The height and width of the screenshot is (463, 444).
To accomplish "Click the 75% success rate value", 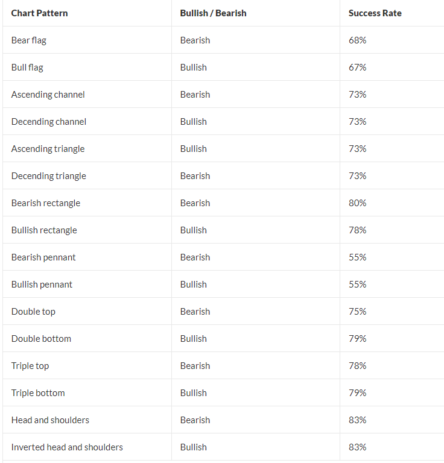I will 357,312.
